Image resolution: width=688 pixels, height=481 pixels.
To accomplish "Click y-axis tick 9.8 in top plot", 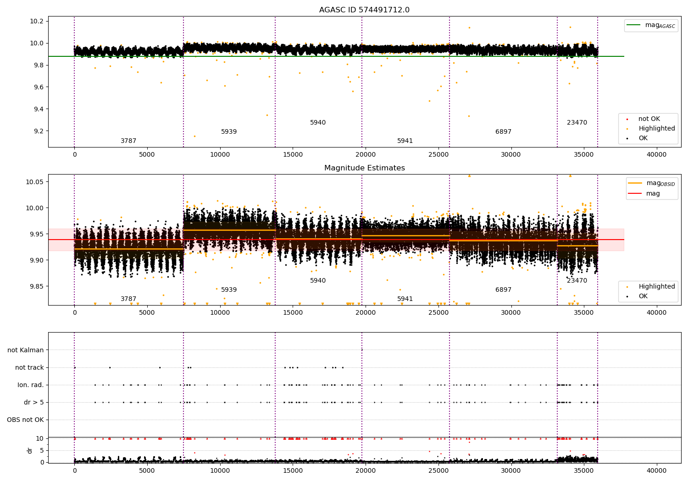I will tap(39, 65).
